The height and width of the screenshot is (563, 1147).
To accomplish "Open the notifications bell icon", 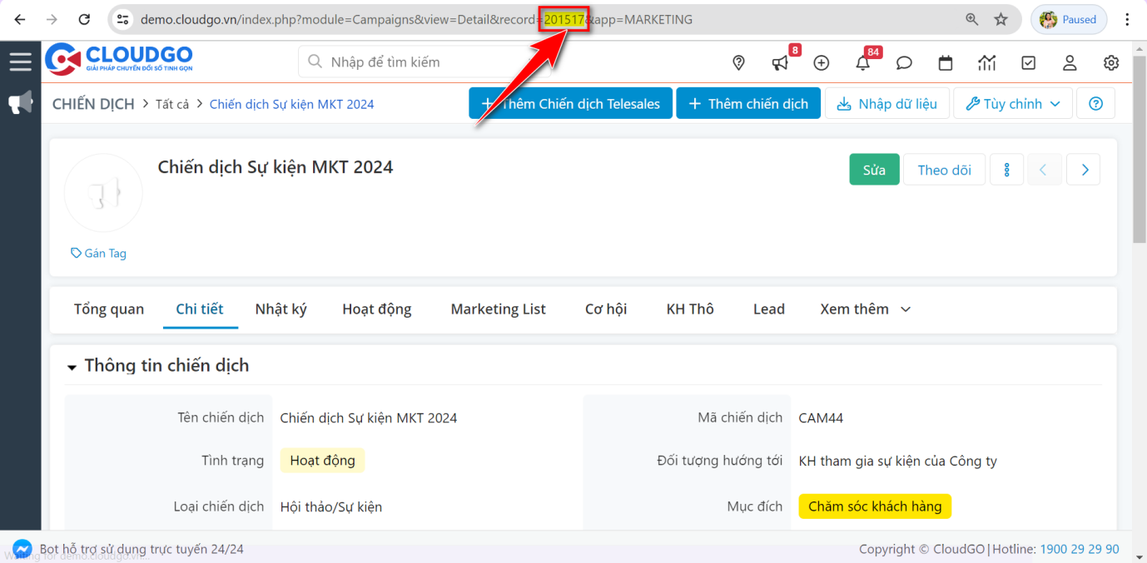I will pyautogui.click(x=863, y=62).
